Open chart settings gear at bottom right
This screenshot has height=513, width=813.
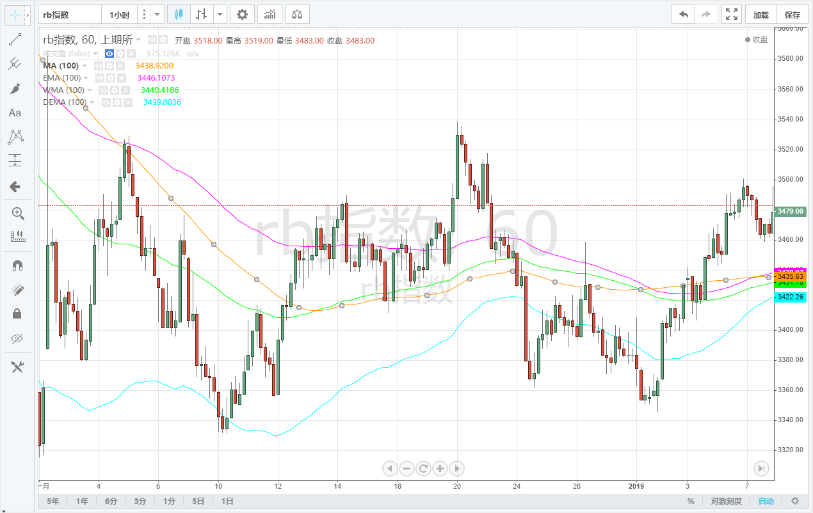tap(794, 501)
